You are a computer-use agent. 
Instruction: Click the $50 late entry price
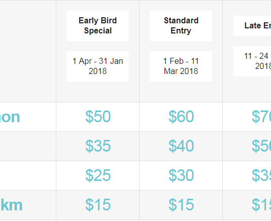click(x=261, y=146)
